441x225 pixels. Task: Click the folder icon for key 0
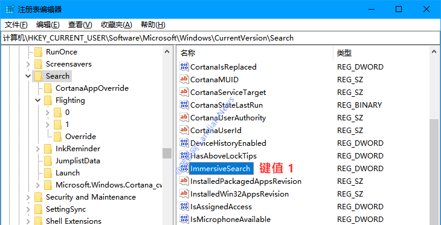(x=57, y=112)
